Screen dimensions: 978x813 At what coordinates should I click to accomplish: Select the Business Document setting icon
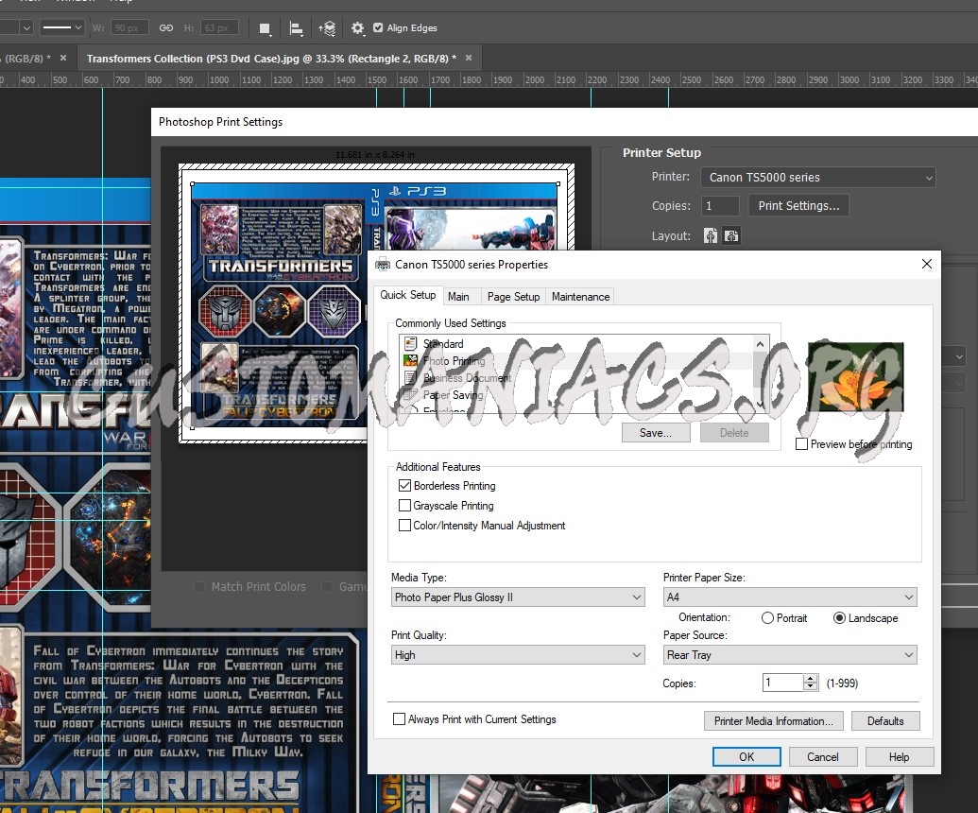(410, 377)
